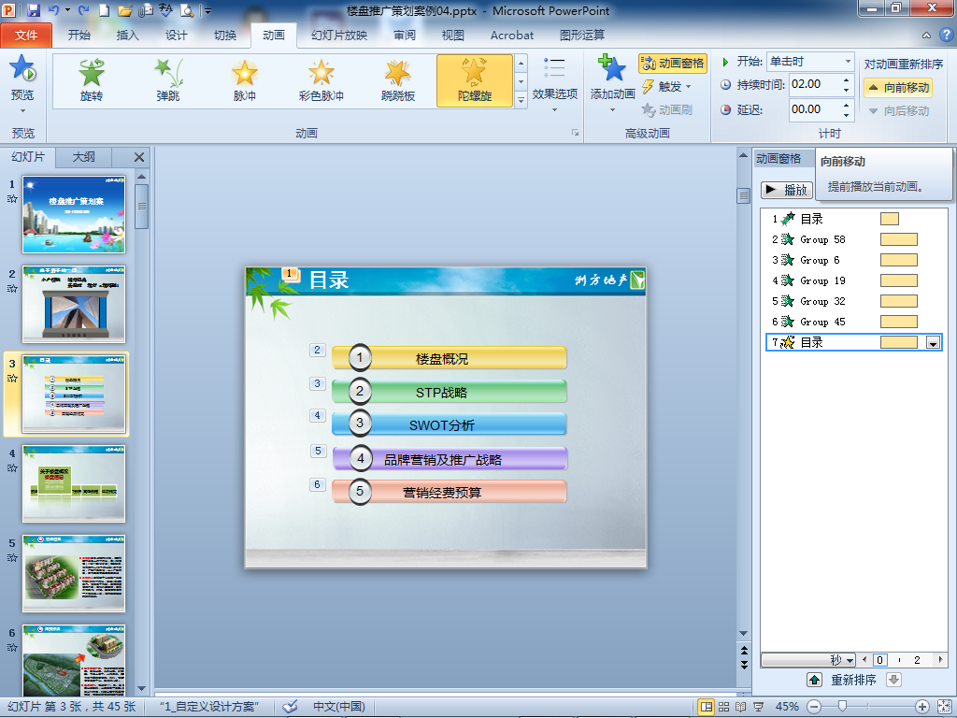Click the Save icon in quick access toolbar
Screen dimensions: 957x718
pyautogui.click(x=33, y=10)
